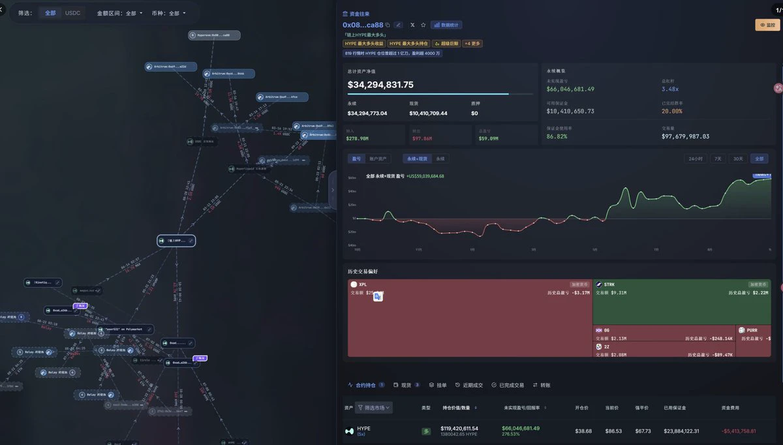
Task: Select 永续+现货 chart scope
Action: pyautogui.click(x=418, y=159)
